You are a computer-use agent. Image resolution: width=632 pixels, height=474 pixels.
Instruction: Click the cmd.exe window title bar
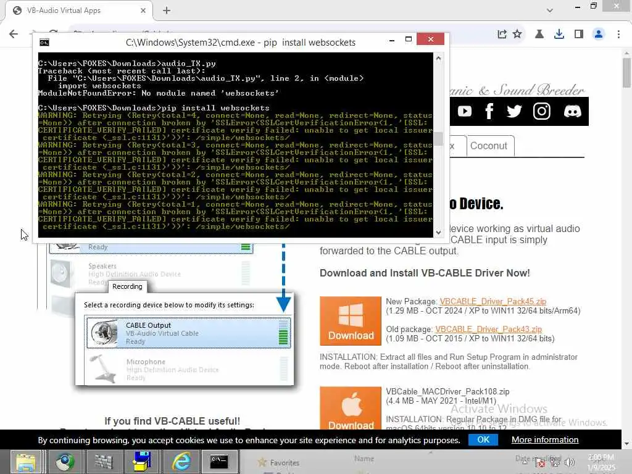(x=241, y=43)
